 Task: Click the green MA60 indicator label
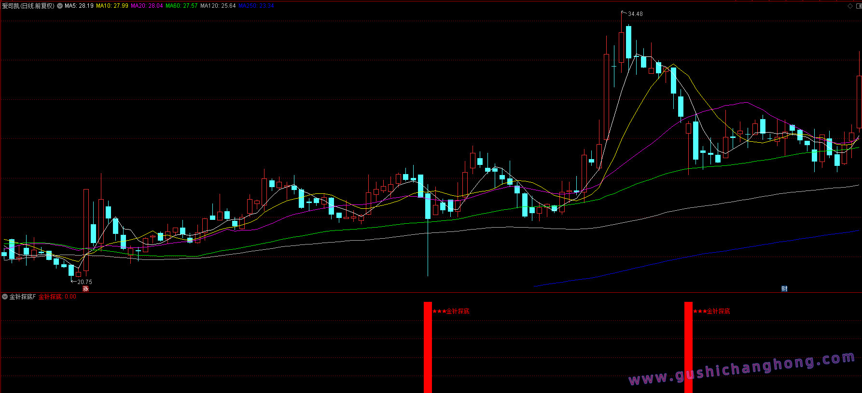click(181, 6)
